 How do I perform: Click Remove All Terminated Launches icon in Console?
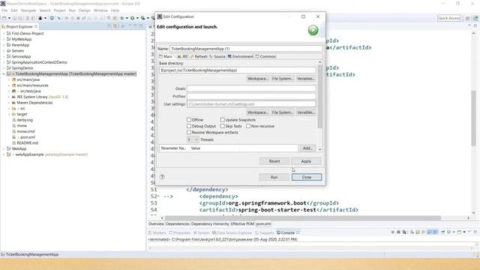(x=404, y=232)
